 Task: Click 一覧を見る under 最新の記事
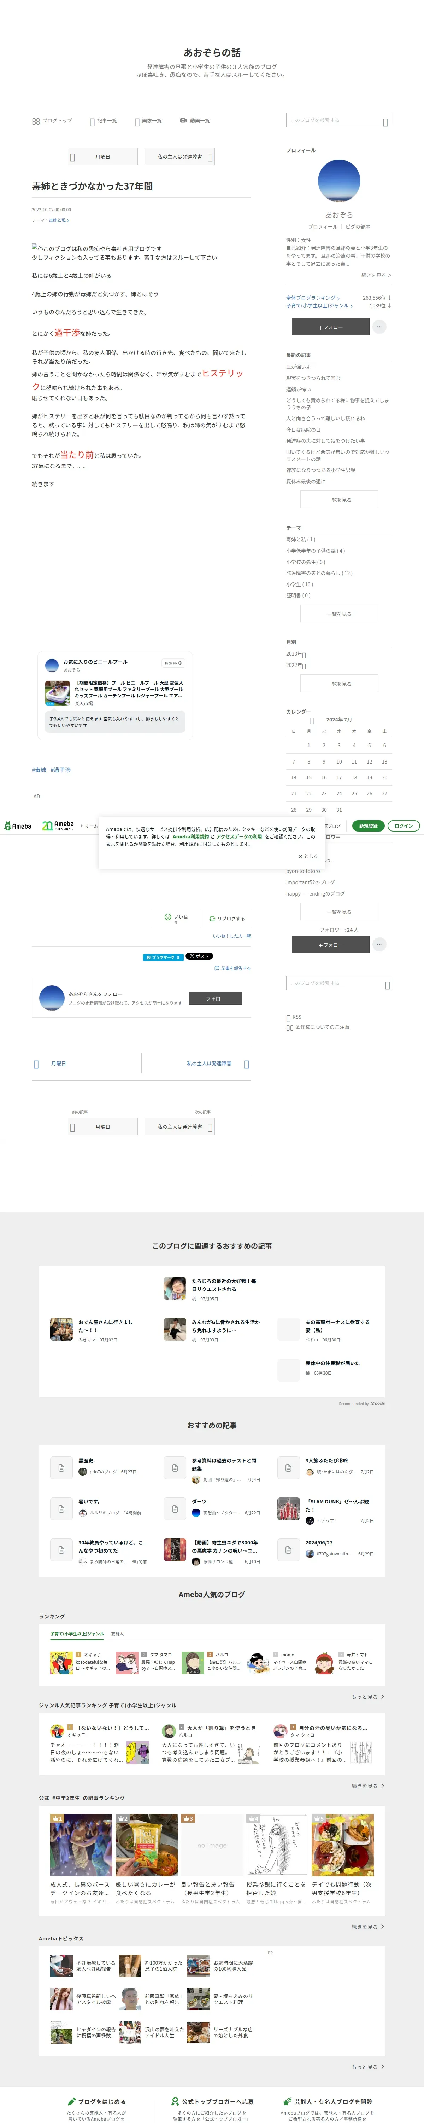(x=338, y=499)
